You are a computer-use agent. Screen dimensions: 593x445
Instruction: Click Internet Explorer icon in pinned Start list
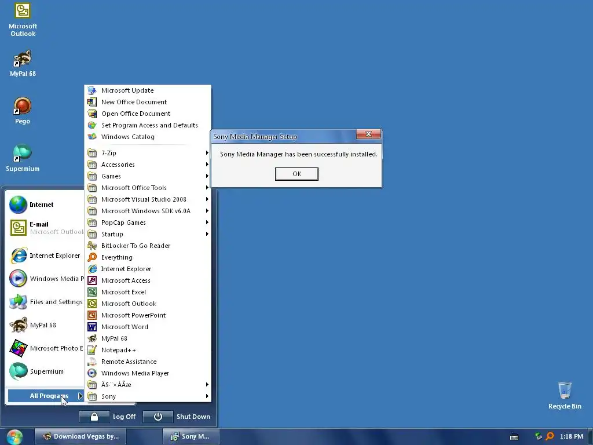click(x=18, y=256)
